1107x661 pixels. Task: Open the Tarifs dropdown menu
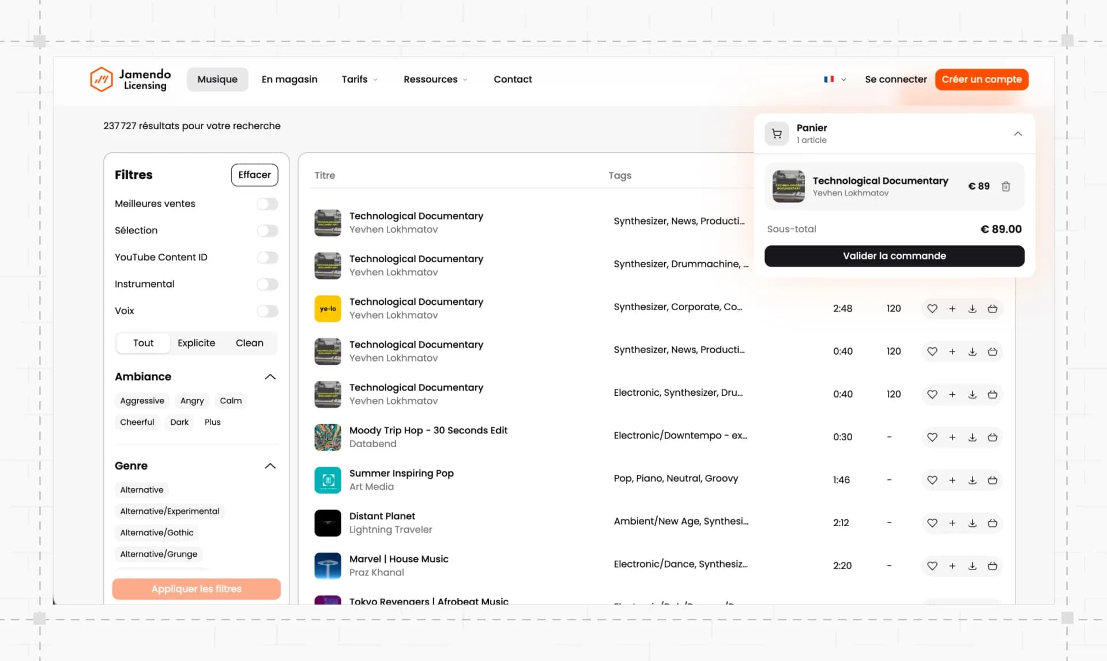[x=359, y=80]
